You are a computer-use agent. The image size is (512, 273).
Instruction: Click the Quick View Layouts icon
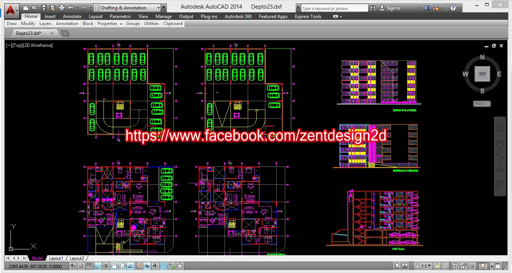click(x=404, y=266)
